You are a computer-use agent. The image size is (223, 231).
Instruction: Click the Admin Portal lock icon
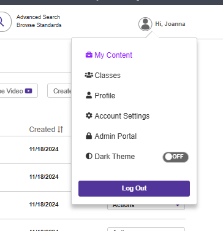pos(89,136)
